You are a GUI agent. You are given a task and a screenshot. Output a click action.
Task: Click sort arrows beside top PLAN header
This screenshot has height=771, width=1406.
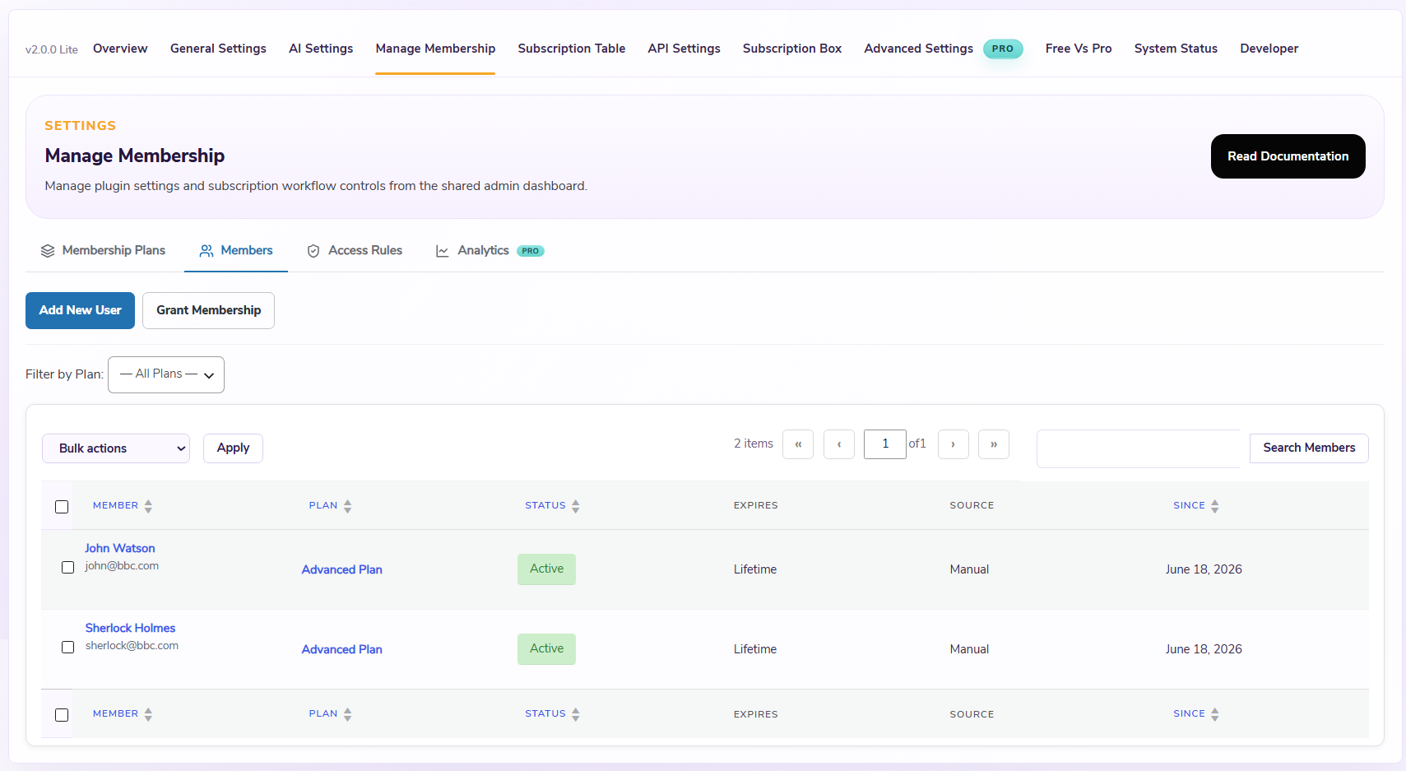(x=348, y=506)
